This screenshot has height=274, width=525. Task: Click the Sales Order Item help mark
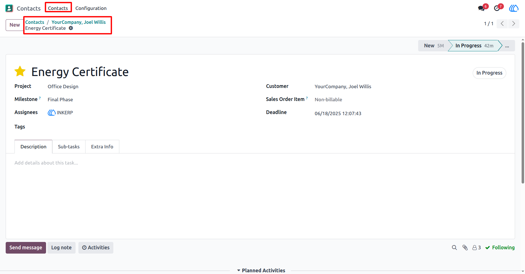pos(307,98)
